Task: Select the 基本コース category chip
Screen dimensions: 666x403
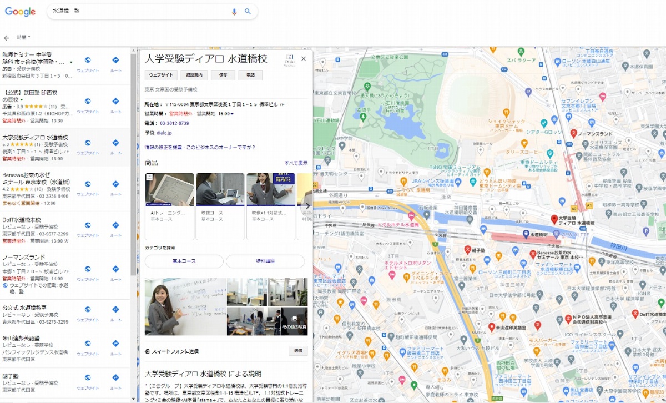Action: coord(185,261)
